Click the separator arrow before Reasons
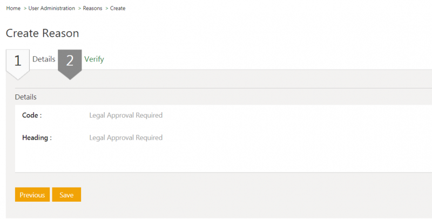This screenshot has height=219, width=432. (79, 9)
